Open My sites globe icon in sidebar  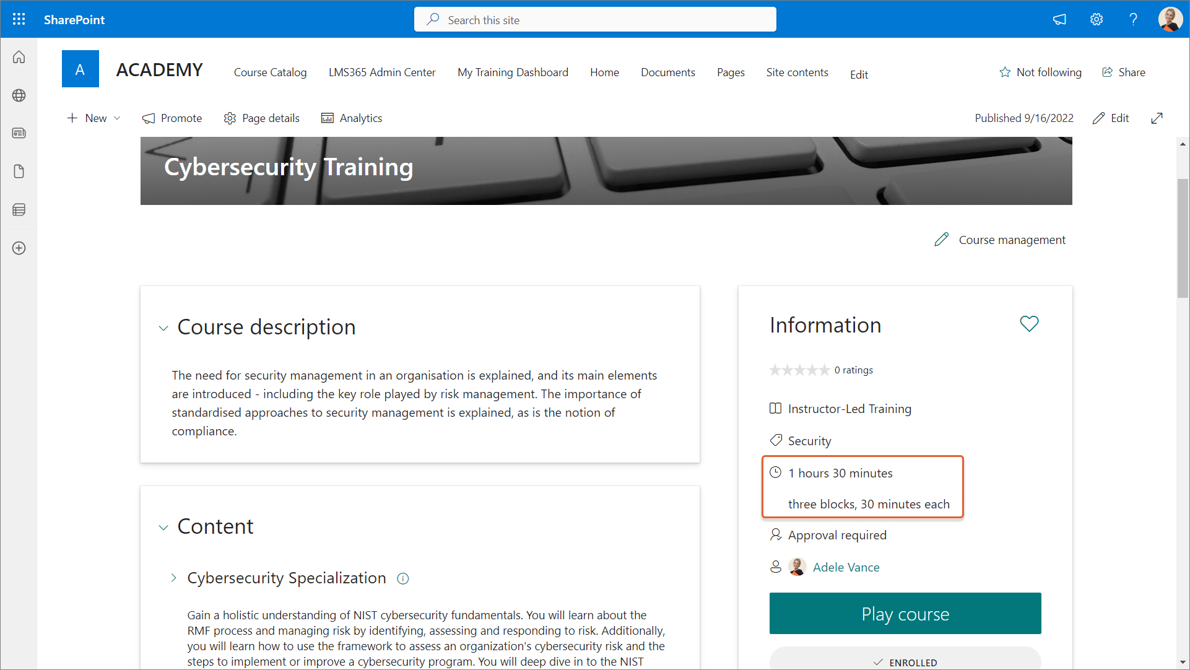[x=19, y=95]
